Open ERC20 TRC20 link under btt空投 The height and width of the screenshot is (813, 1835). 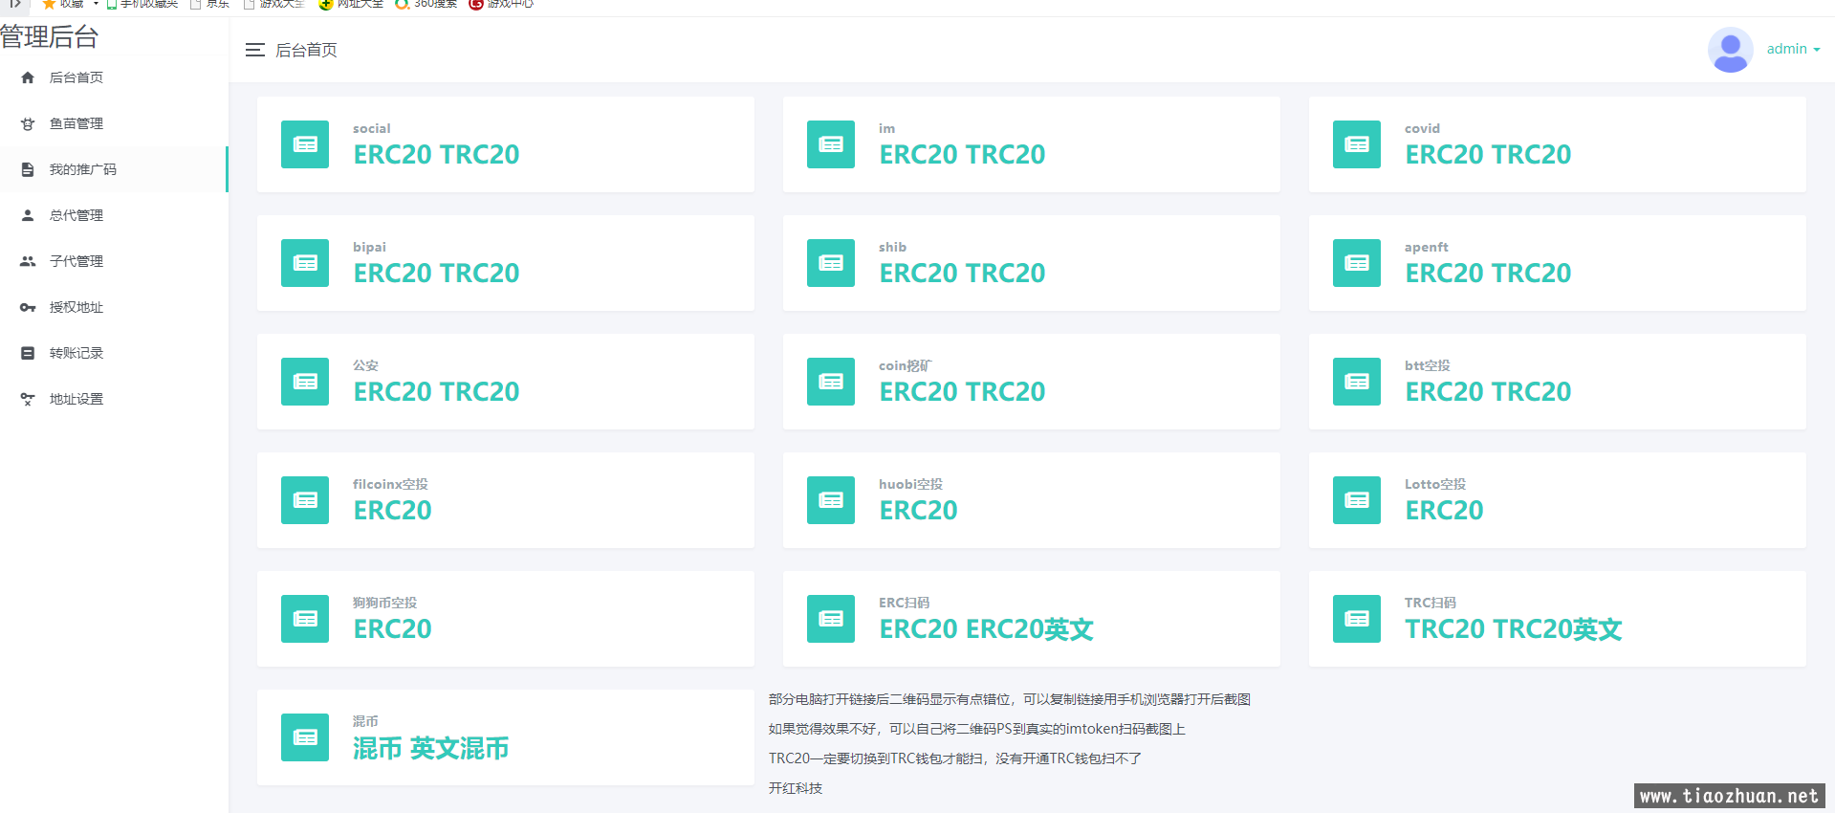1488,391
